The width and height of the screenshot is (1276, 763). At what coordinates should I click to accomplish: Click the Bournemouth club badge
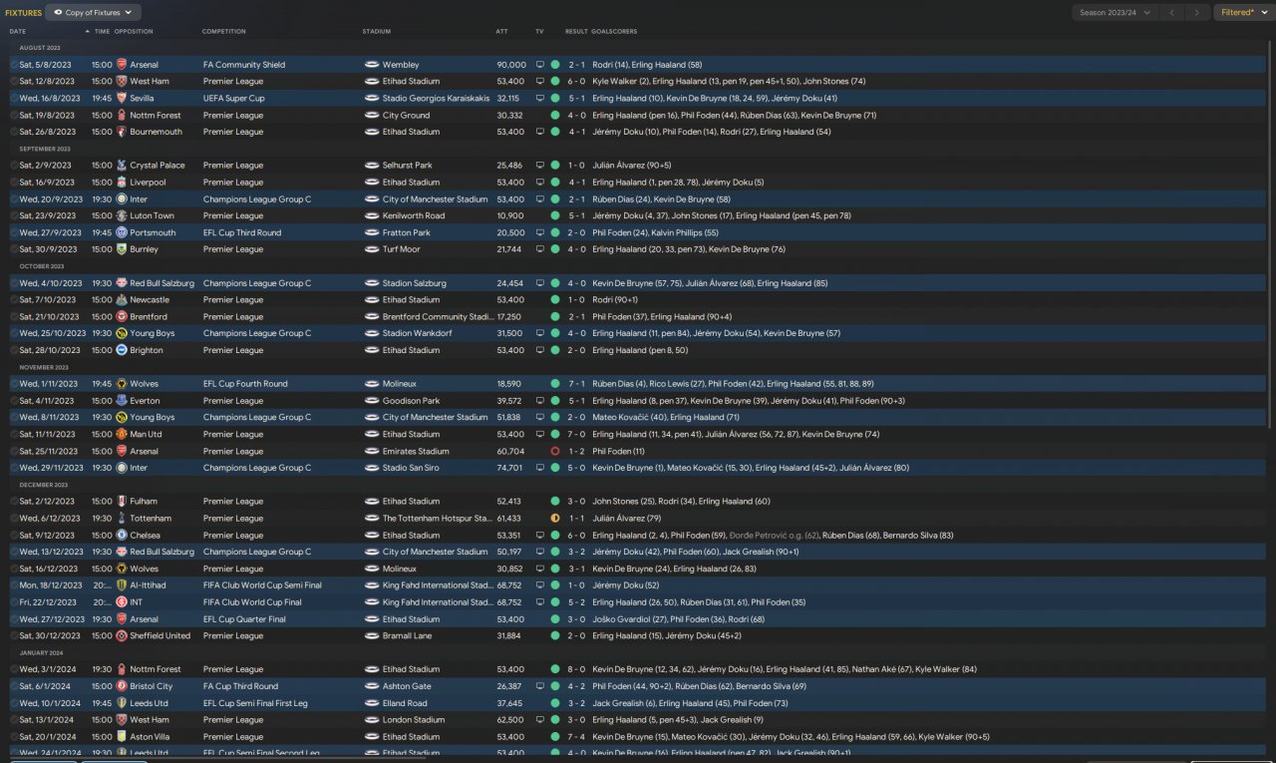click(122, 132)
